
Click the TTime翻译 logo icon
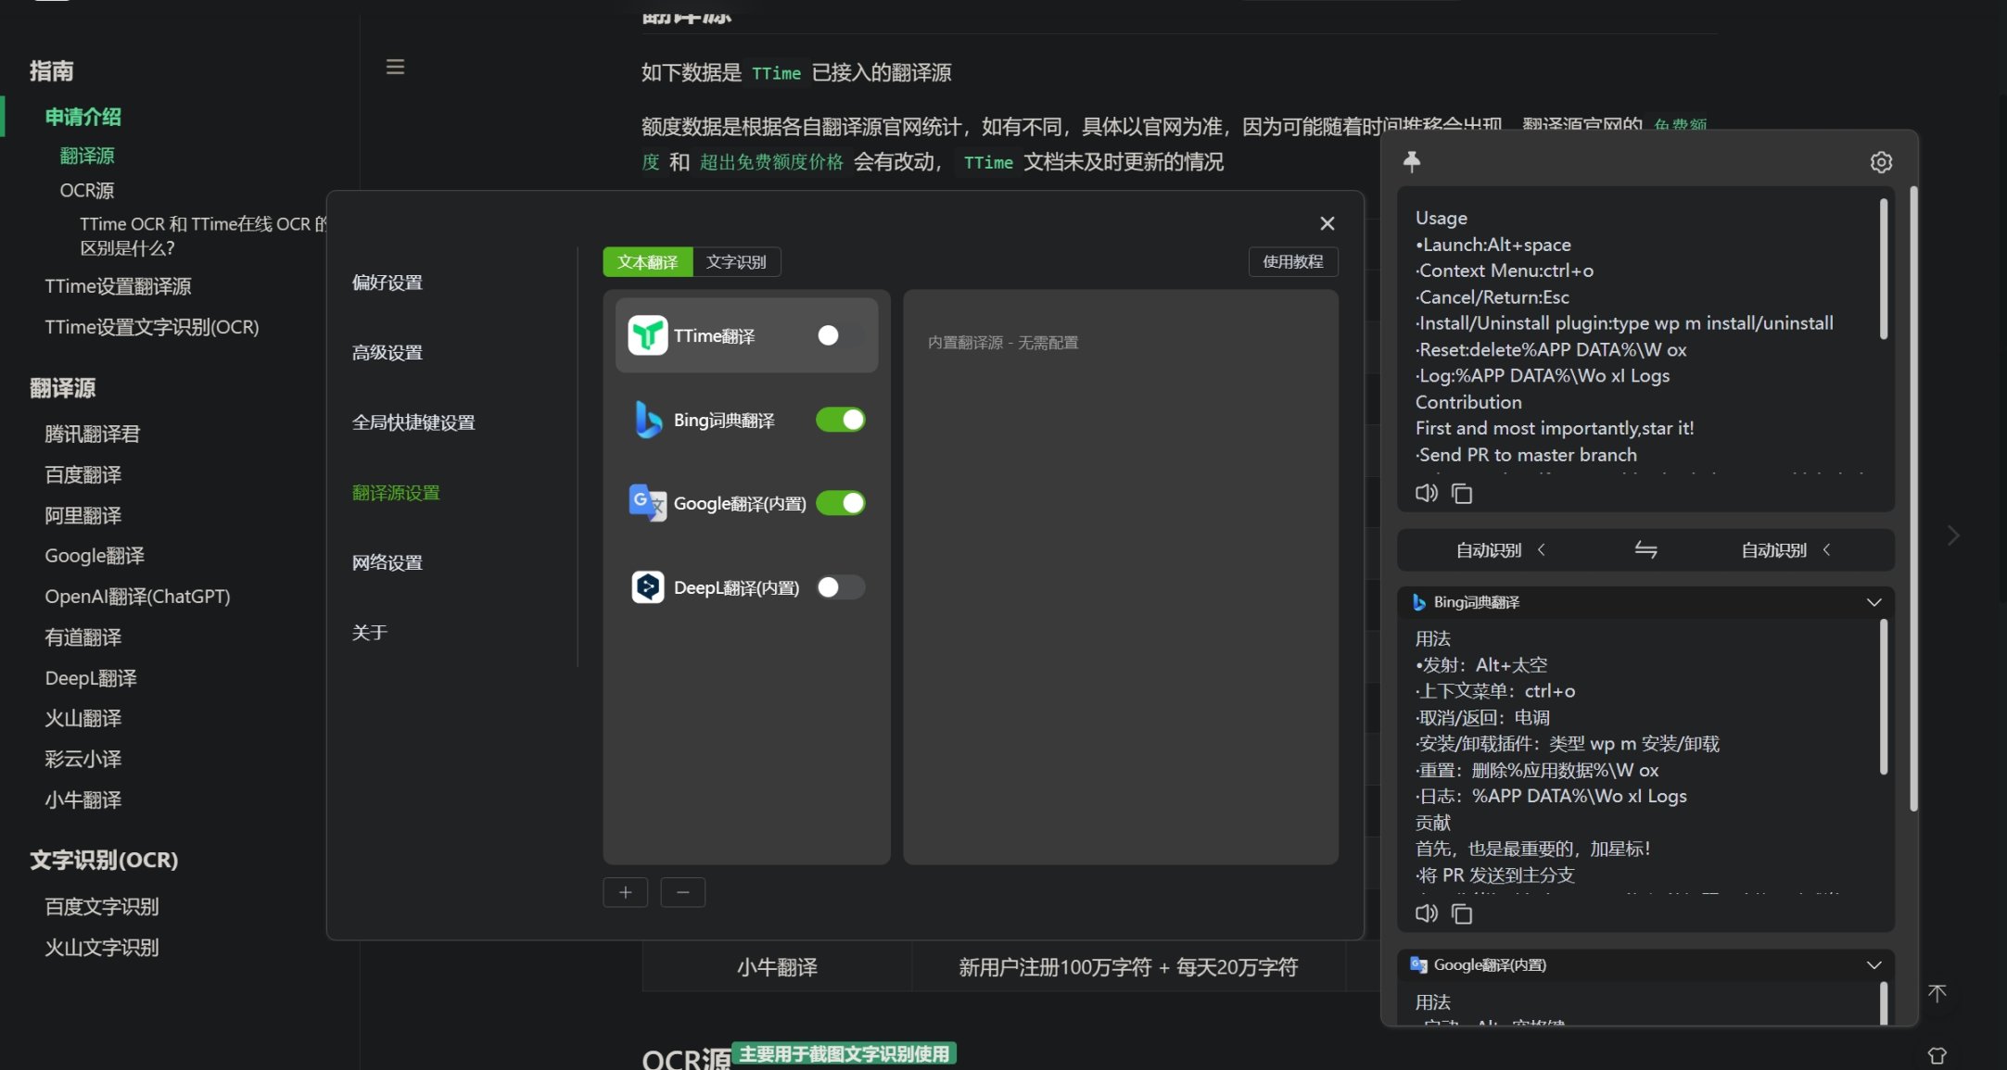coord(647,335)
